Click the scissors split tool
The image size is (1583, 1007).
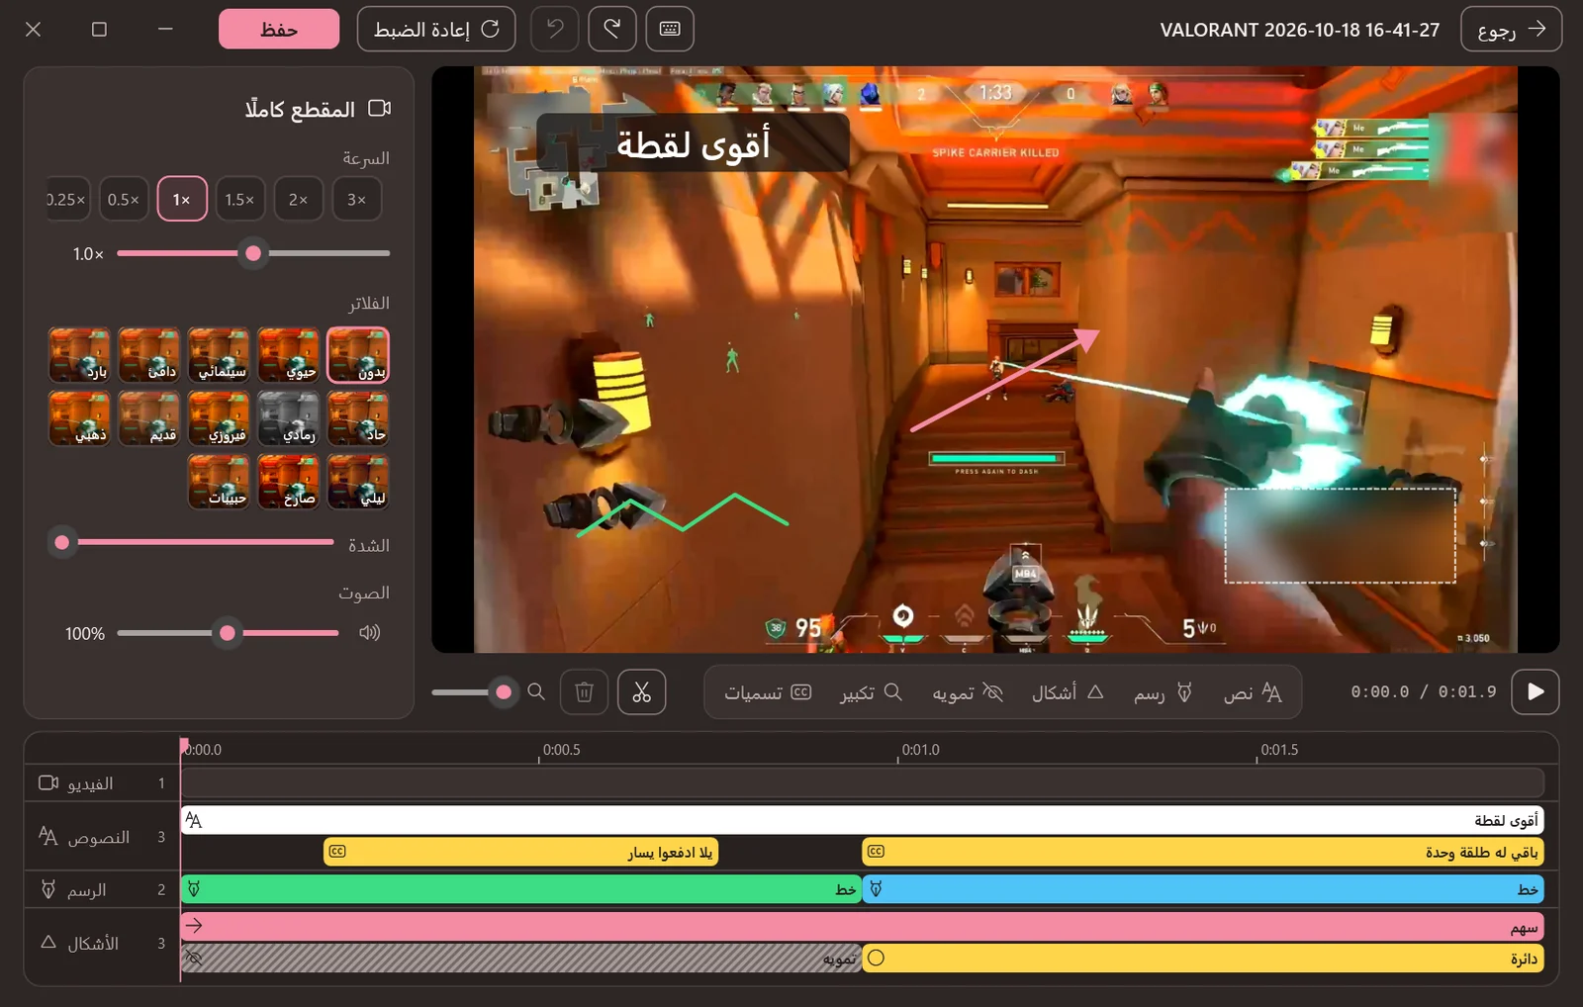pos(641,691)
